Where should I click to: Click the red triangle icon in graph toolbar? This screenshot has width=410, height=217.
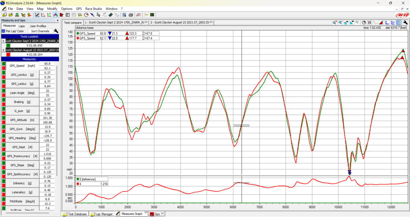click(381, 22)
